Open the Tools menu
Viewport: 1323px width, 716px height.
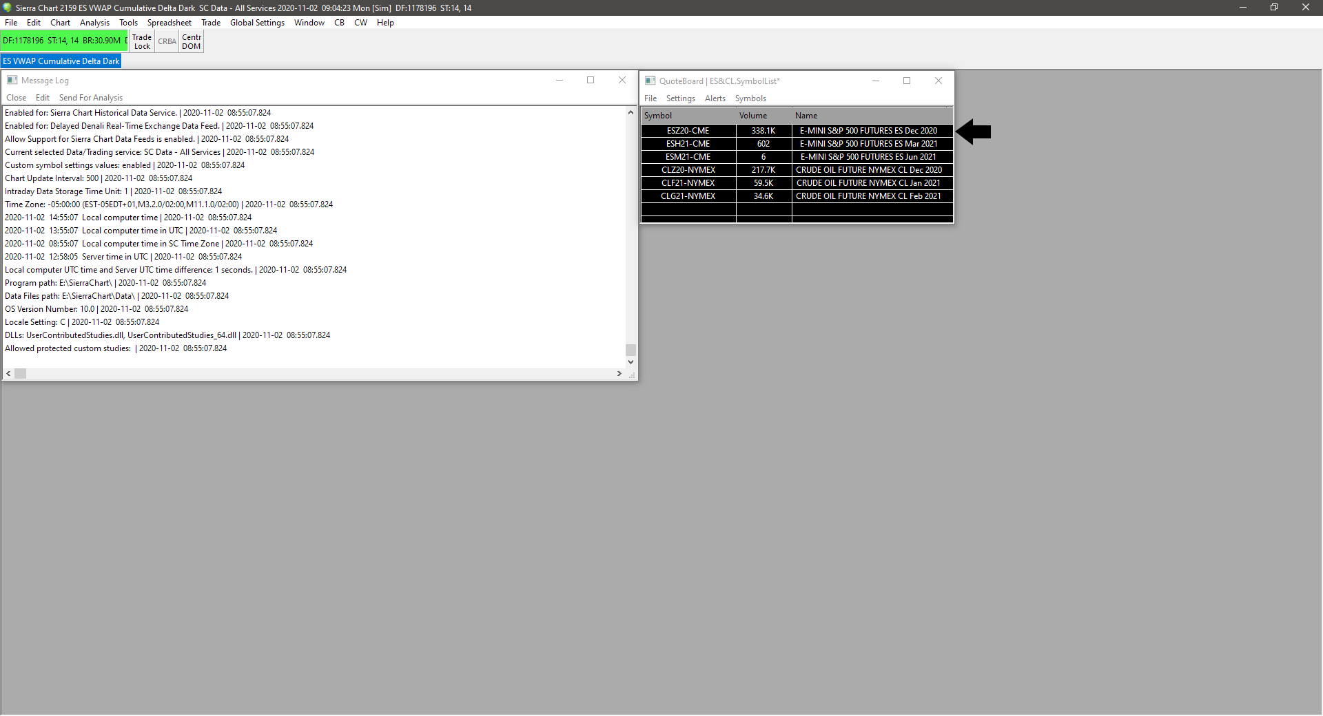coord(128,23)
